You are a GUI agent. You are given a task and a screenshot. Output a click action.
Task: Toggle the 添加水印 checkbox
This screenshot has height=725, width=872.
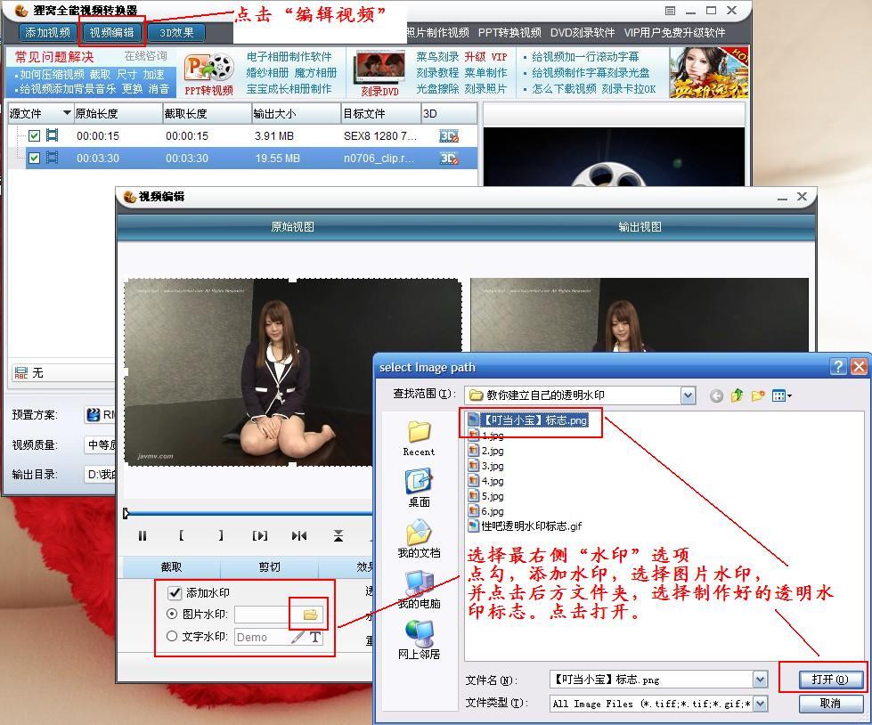click(175, 592)
